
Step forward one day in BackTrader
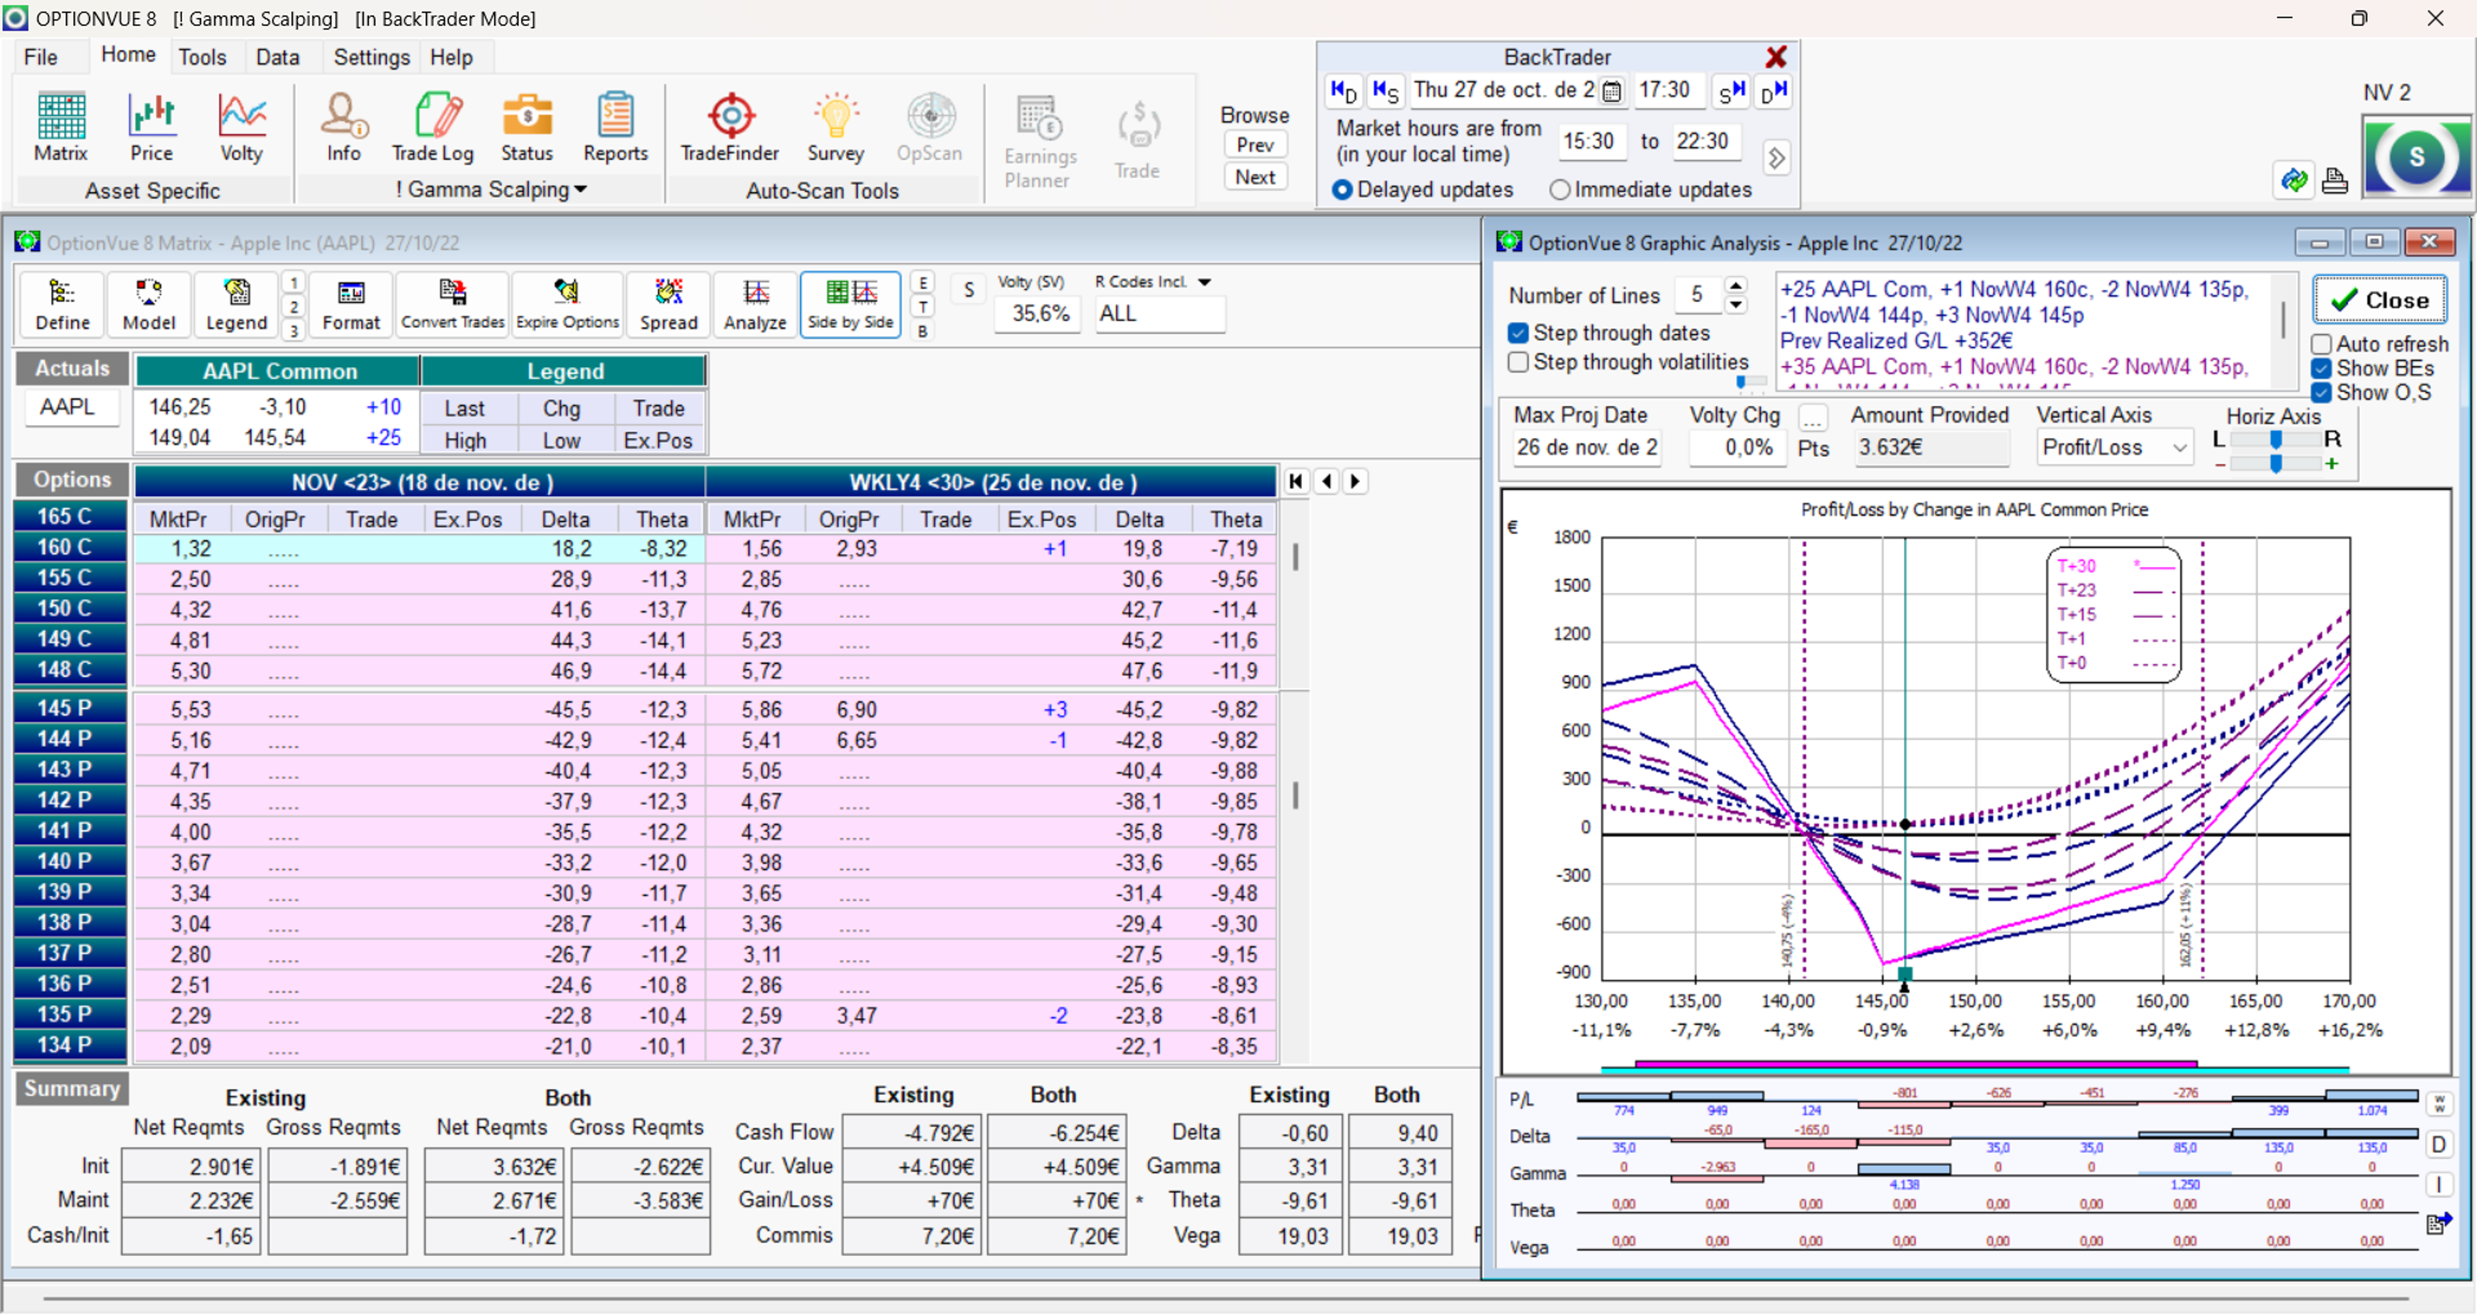pyautogui.click(x=1774, y=91)
